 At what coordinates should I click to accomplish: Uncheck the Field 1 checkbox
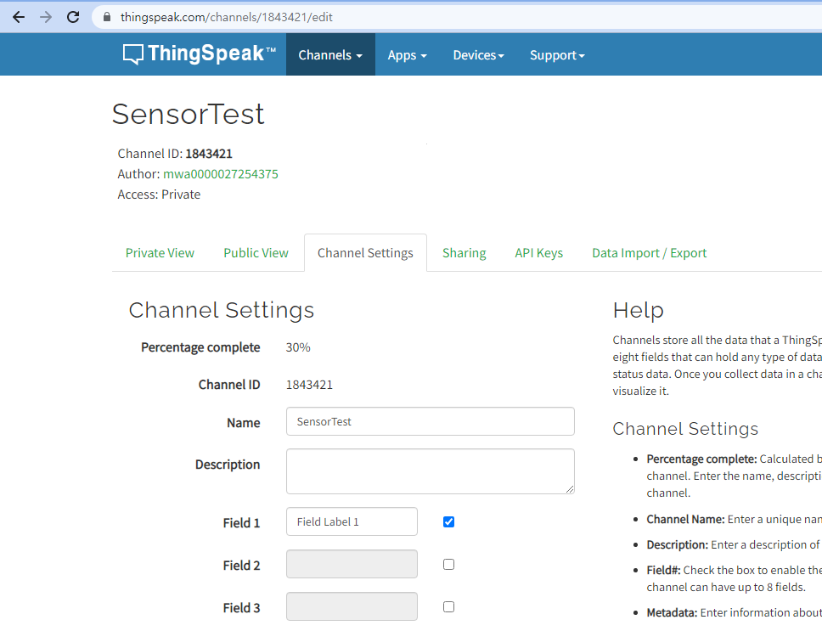(x=448, y=522)
